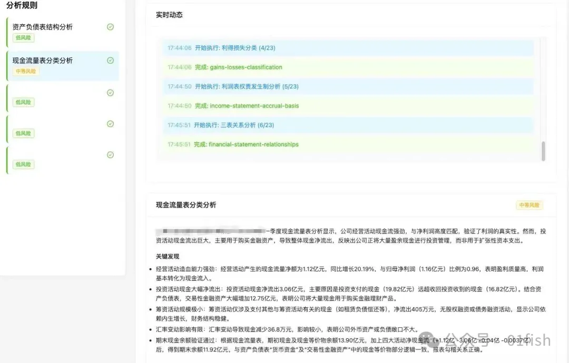The width and height of the screenshot is (569, 363).
Task: Click the 中等风险 badge in the report header
Action: point(529,205)
